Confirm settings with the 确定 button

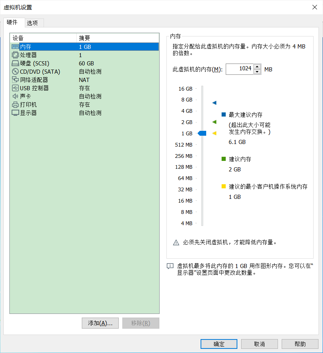219,344
